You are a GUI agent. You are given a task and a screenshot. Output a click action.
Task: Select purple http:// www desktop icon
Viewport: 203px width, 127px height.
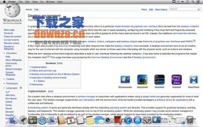click(x=177, y=80)
